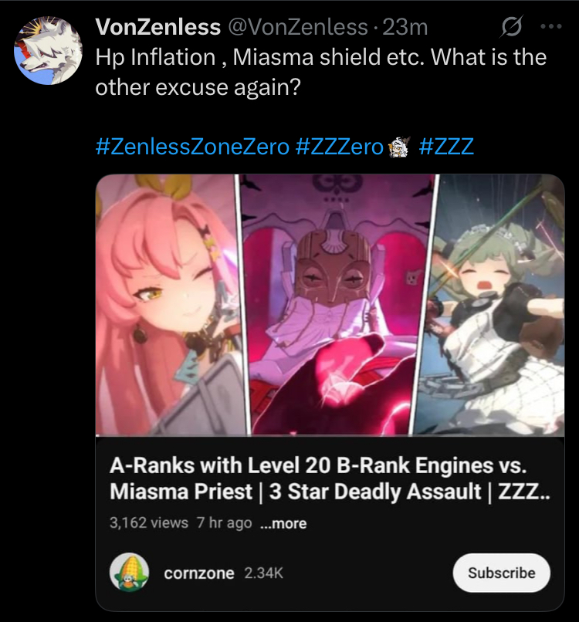
Task: Click the cornzone channel name
Action: click(199, 573)
